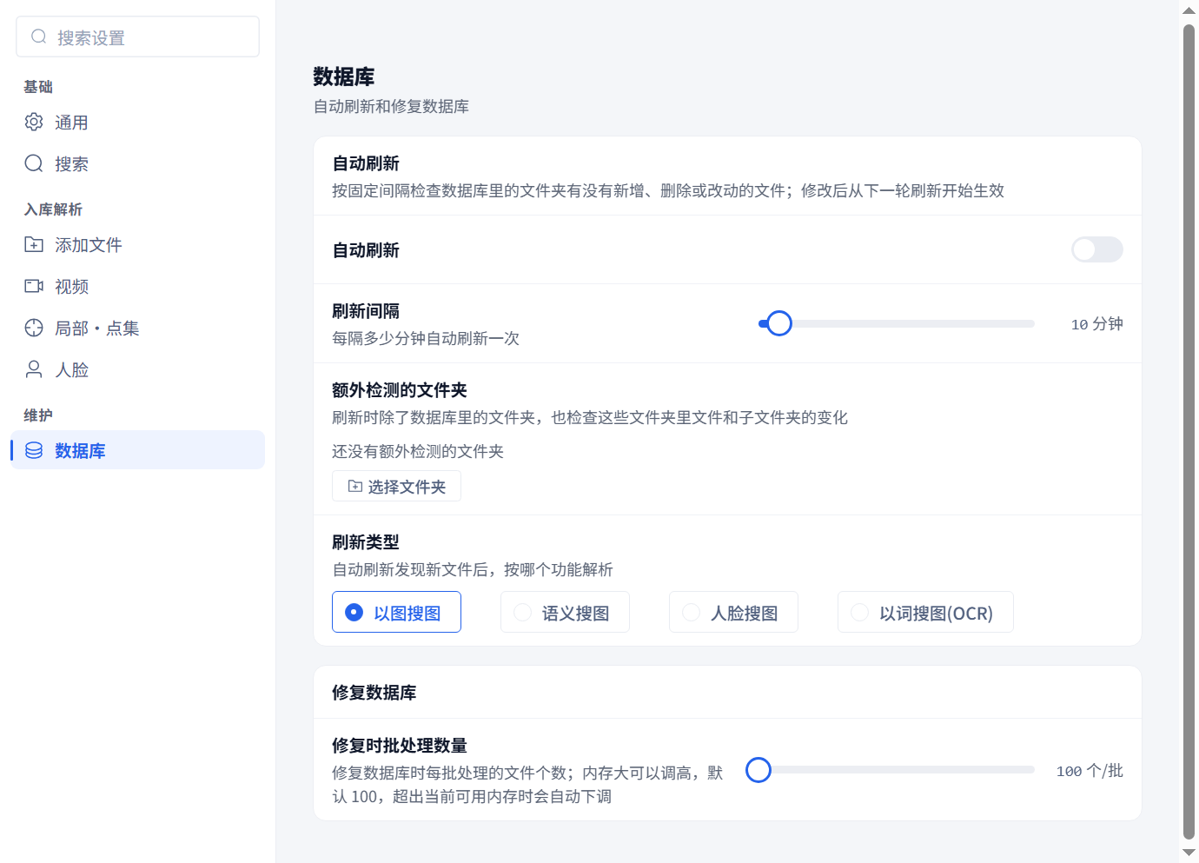Click the person icon beside 人脸
The image size is (1199, 863).
(x=34, y=369)
